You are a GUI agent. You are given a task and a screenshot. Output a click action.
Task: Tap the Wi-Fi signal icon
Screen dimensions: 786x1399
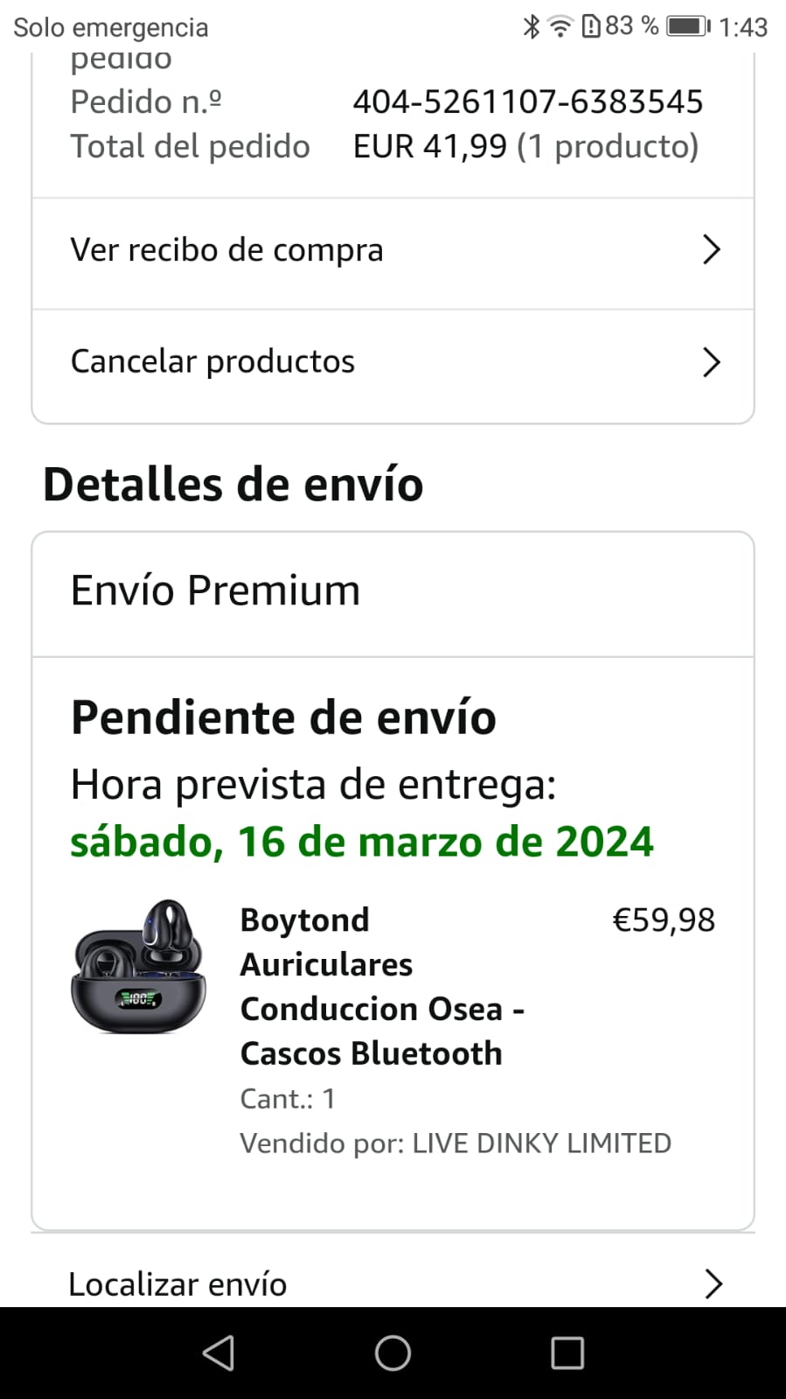[560, 26]
